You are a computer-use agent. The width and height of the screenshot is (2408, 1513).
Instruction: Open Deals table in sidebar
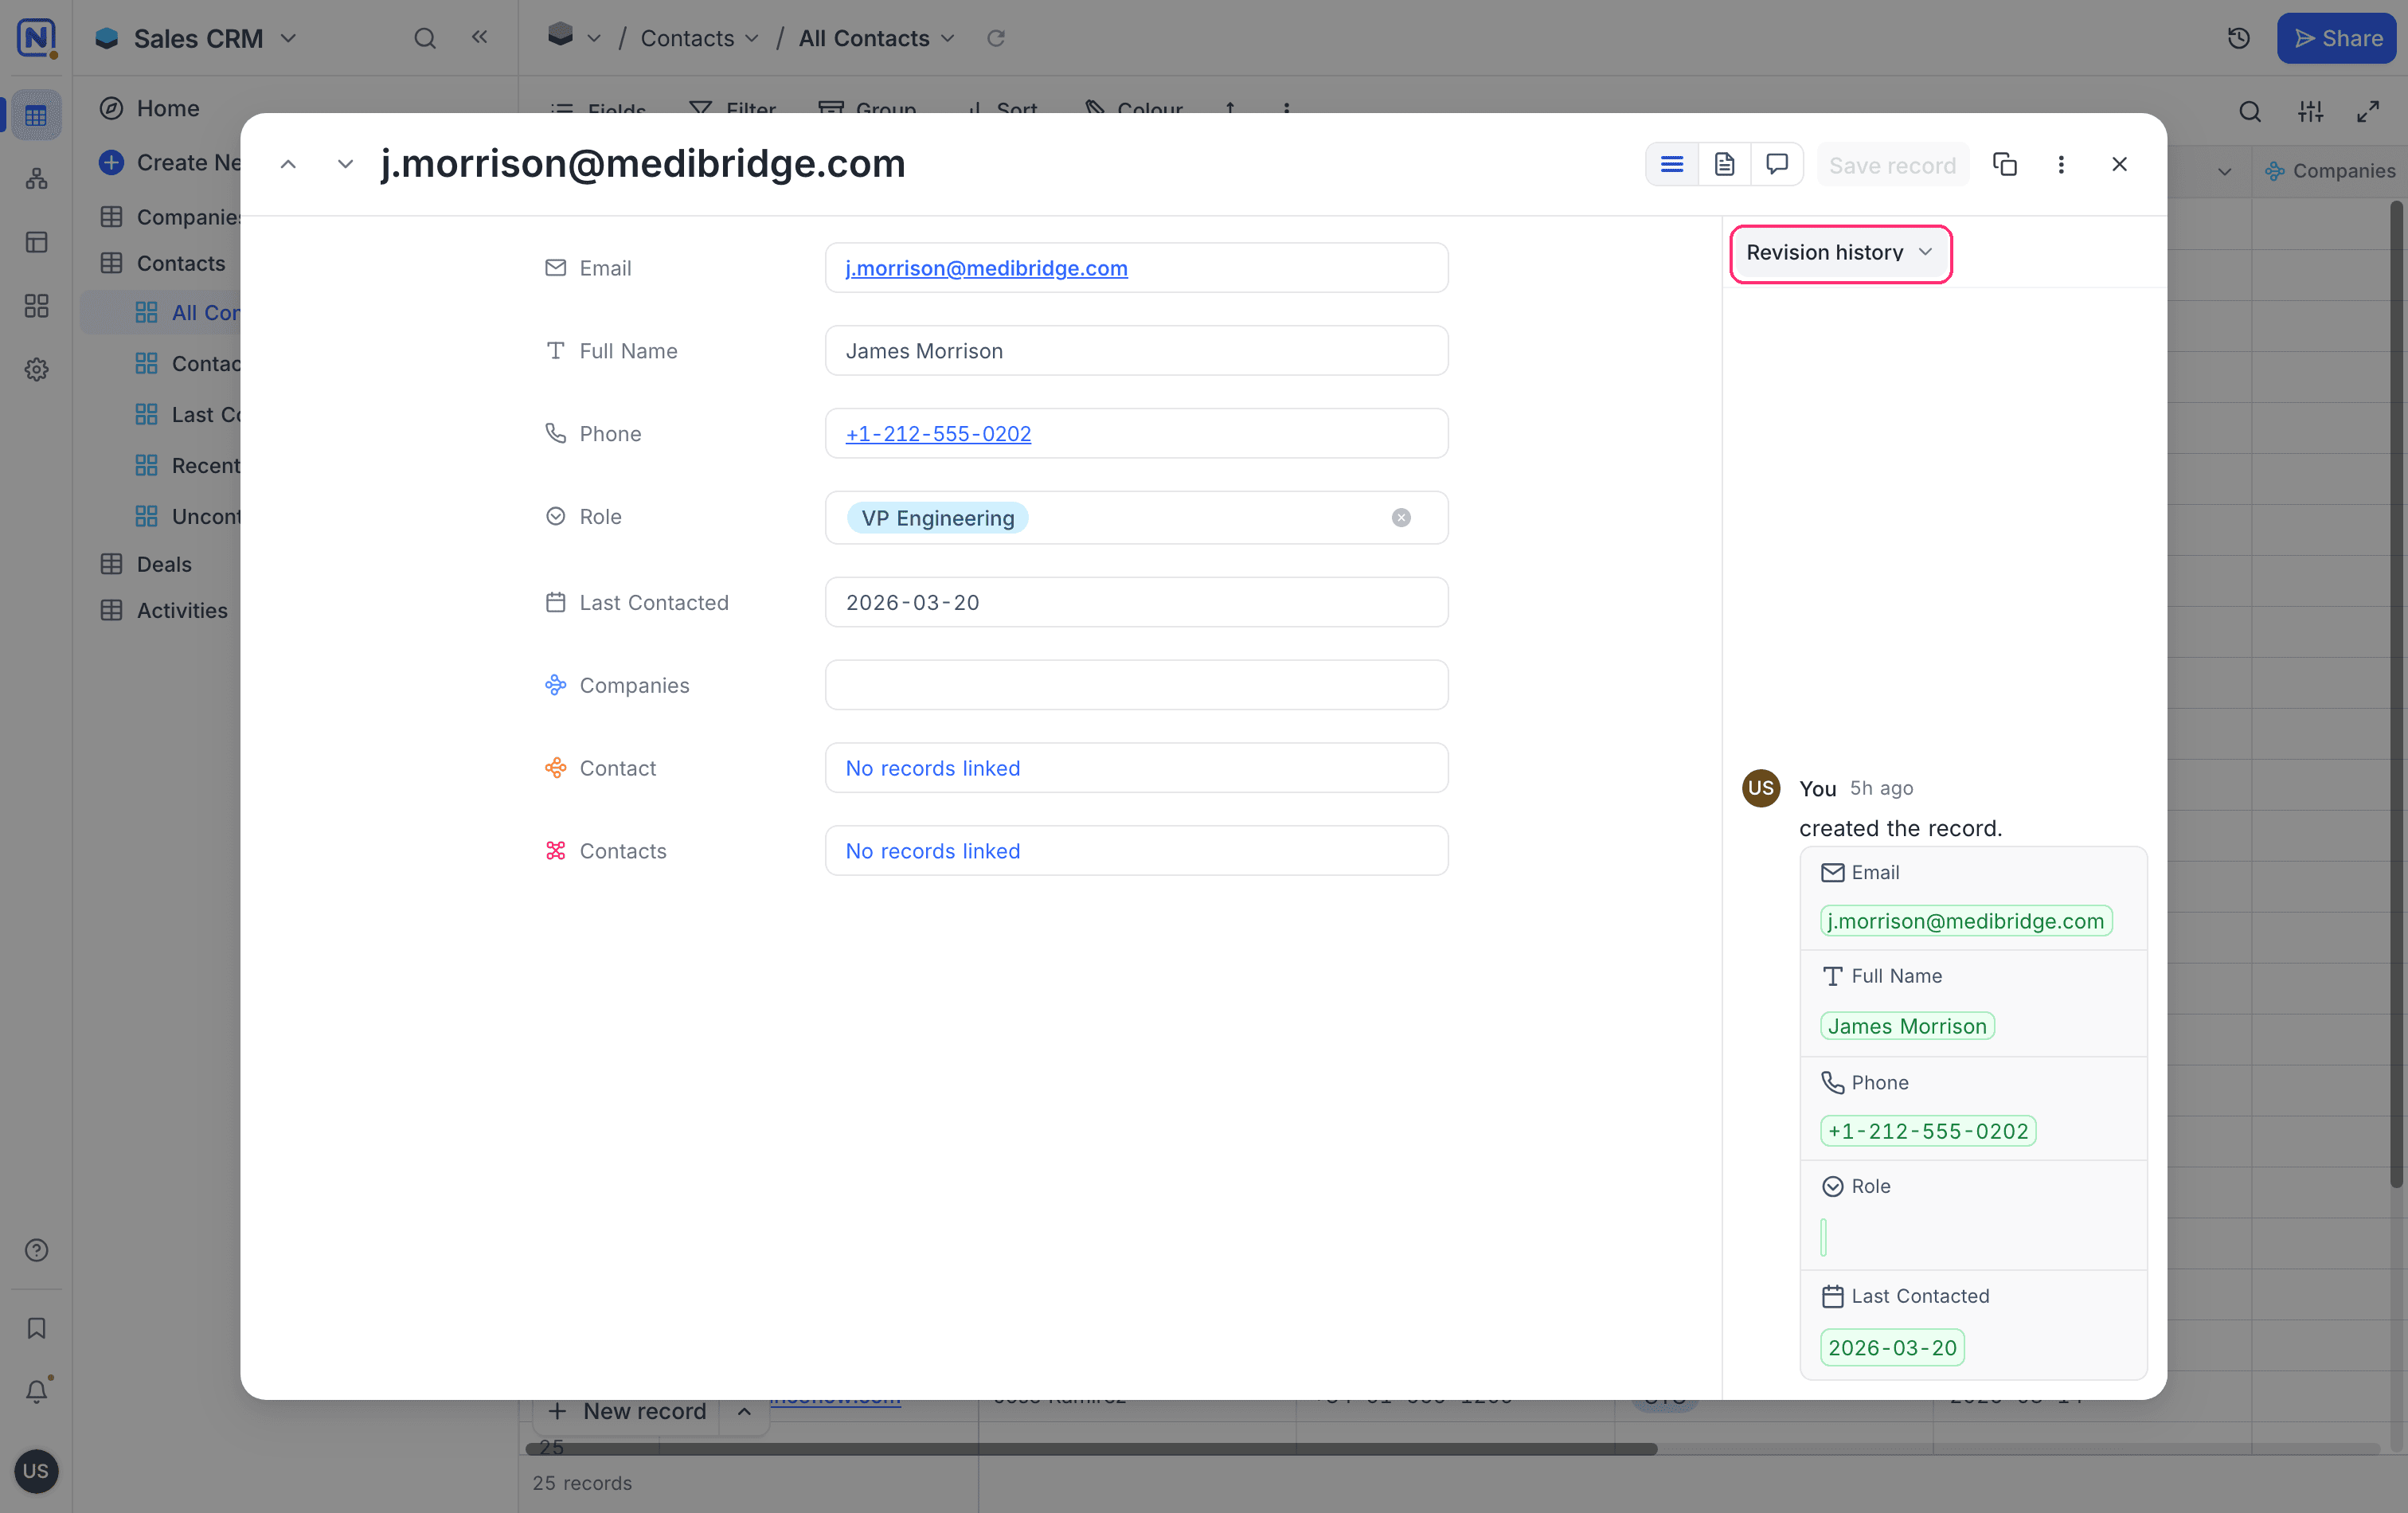tap(164, 565)
